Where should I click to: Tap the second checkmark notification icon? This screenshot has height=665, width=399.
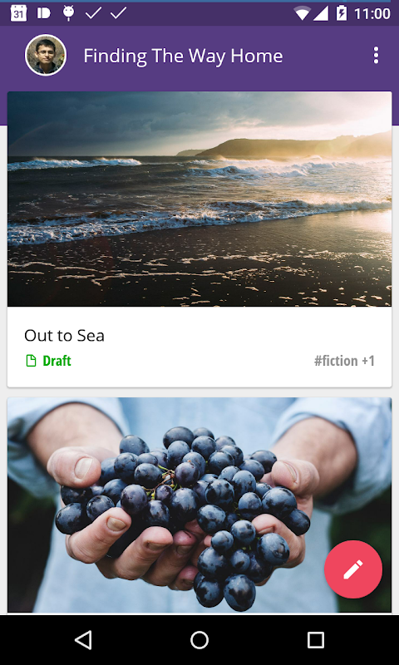118,13
